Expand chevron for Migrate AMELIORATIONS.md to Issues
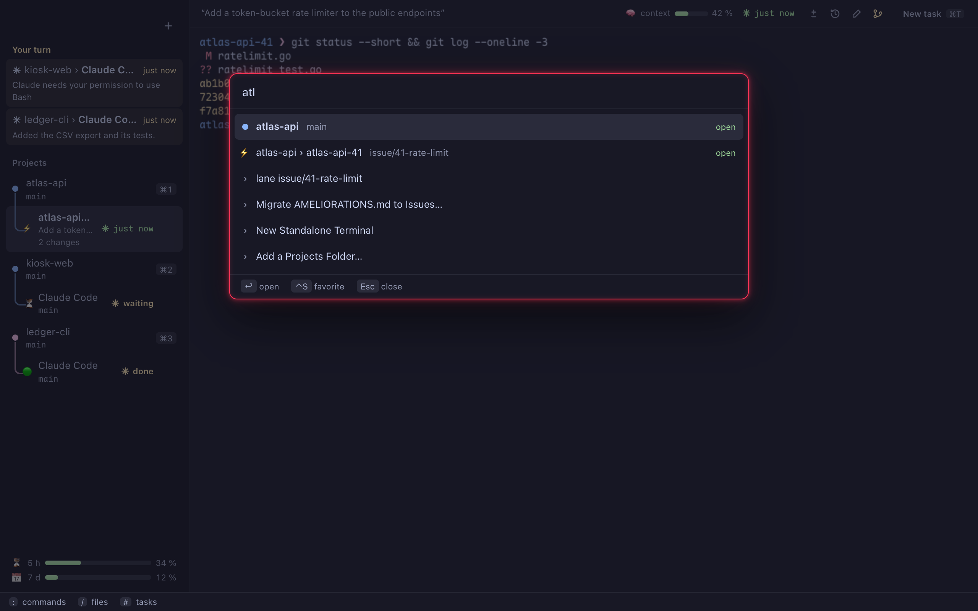Screen dimensions: 978x611 245,204
